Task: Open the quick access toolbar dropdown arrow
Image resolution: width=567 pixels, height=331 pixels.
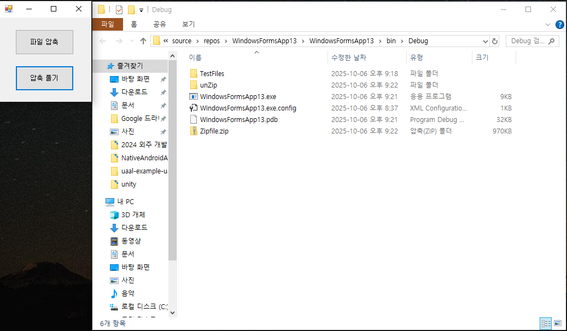Action: pyautogui.click(x=142, y=10)
